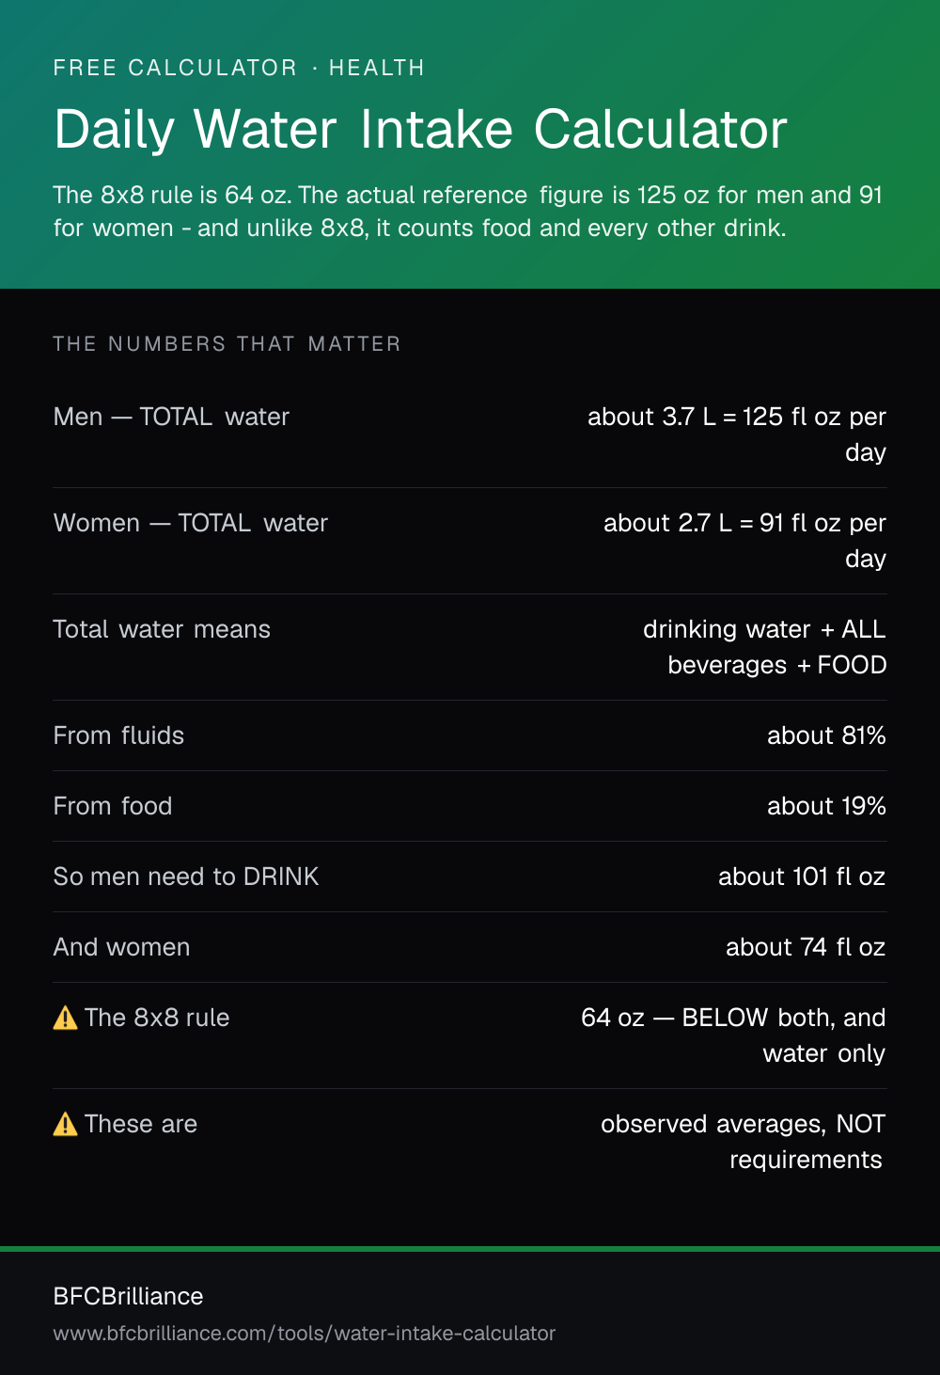Click the about 74 fl oz value

[806, 947]
